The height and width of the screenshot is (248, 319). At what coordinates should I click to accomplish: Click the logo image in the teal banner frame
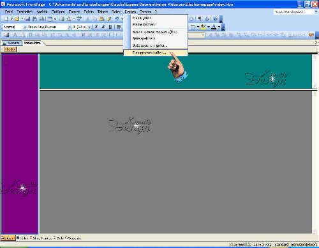point(266,79)
